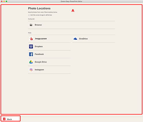Click the OneDrive cloud icon
143x122 pixels.
[75, 39]
